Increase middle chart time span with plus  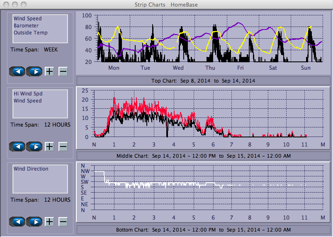click(x=49, y=147)
